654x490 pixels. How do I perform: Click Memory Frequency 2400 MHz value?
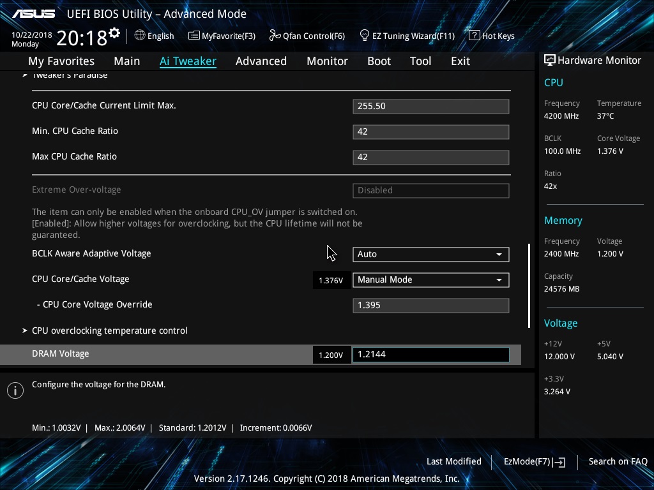(x=561, y=254)
